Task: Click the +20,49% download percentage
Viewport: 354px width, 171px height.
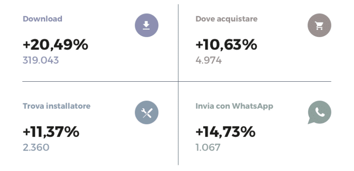Action: tap(55, 45)
